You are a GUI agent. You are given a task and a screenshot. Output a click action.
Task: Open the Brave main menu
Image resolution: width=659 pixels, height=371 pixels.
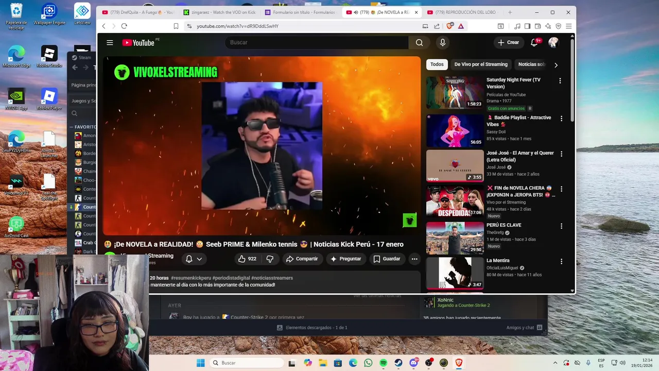pyautogui.click(x=568, y=26)
